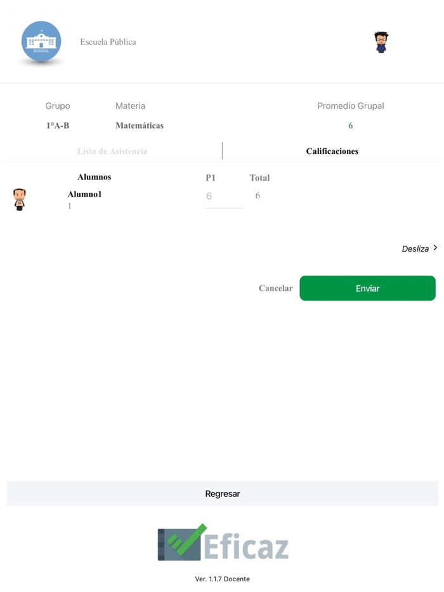Viewport: 444px width, 592px height.
Task: Tap the Desliza swipe hint text
Action: (415, 249)
